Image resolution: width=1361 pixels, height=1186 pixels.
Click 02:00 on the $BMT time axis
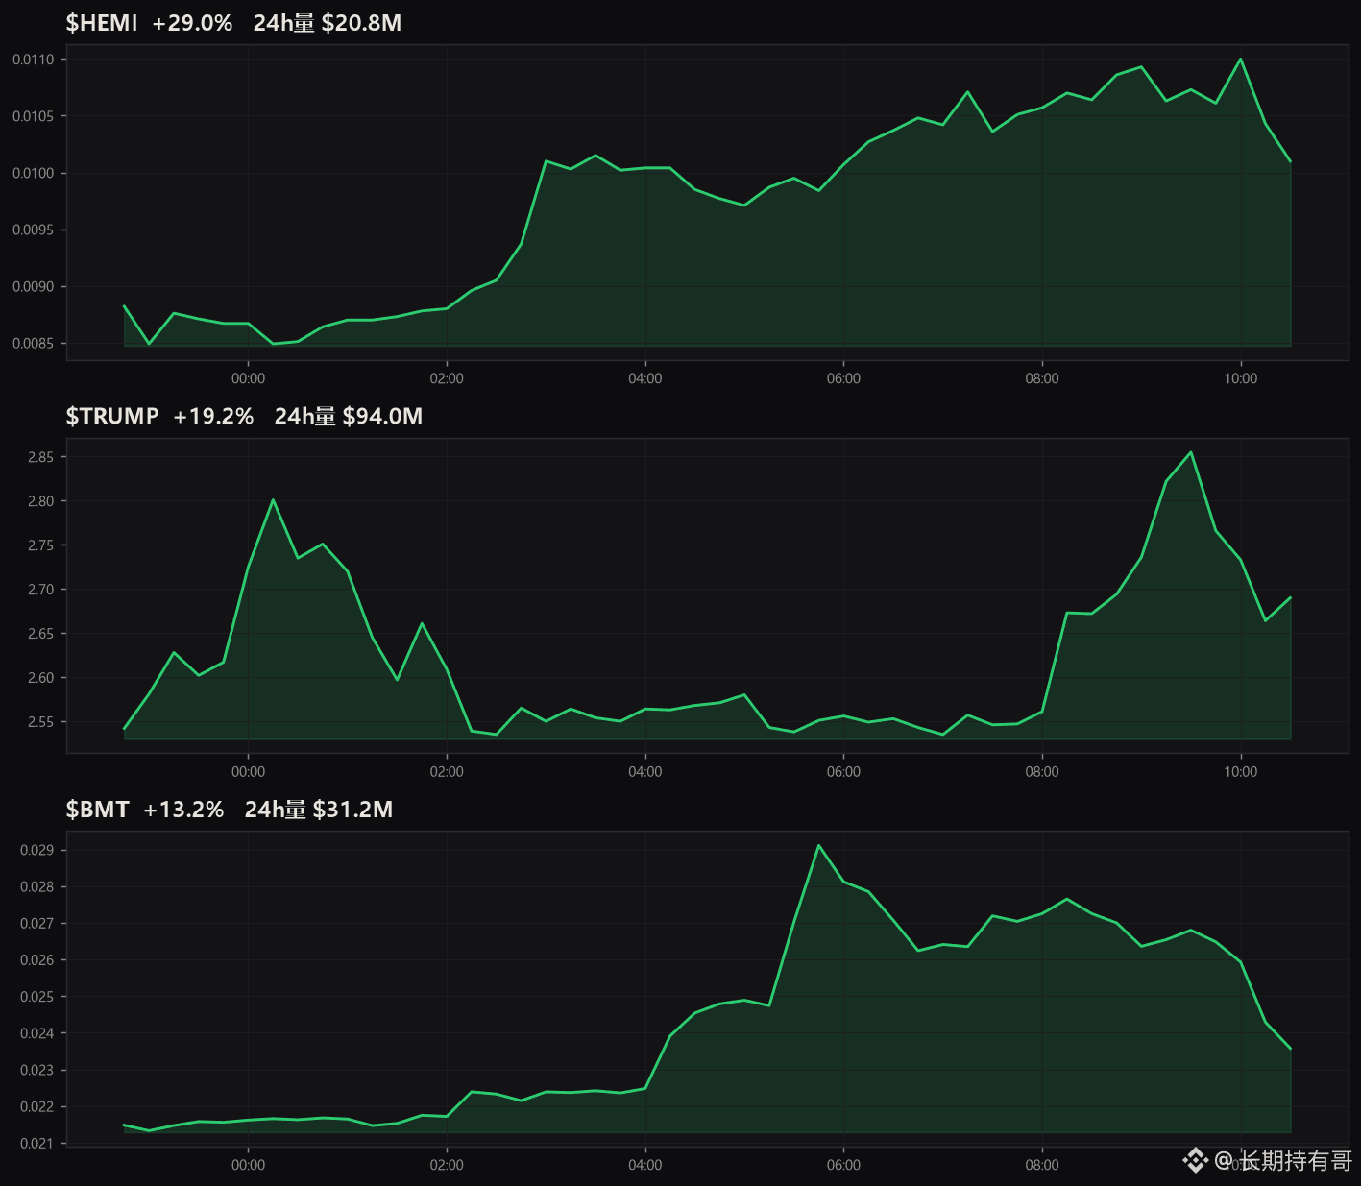pos(447,1165)
